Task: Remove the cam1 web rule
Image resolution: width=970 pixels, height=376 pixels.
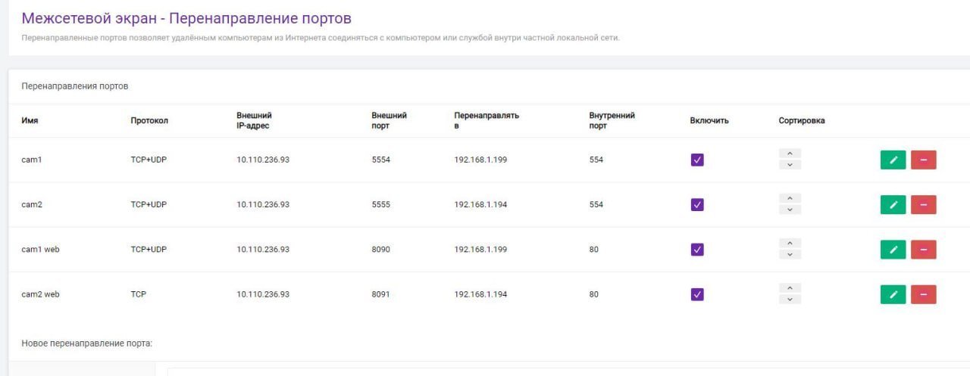Action: (x=923, y=250)
